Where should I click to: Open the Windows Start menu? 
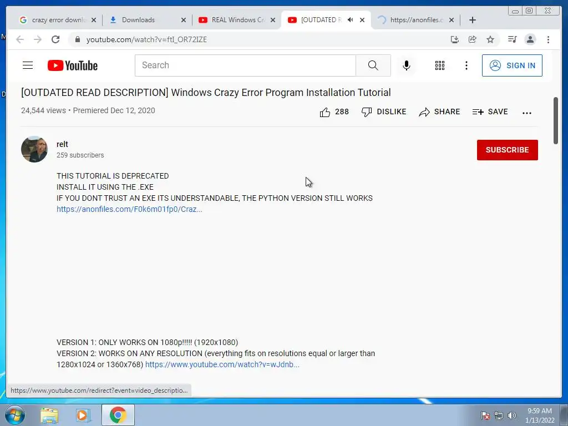coord(15,415)
